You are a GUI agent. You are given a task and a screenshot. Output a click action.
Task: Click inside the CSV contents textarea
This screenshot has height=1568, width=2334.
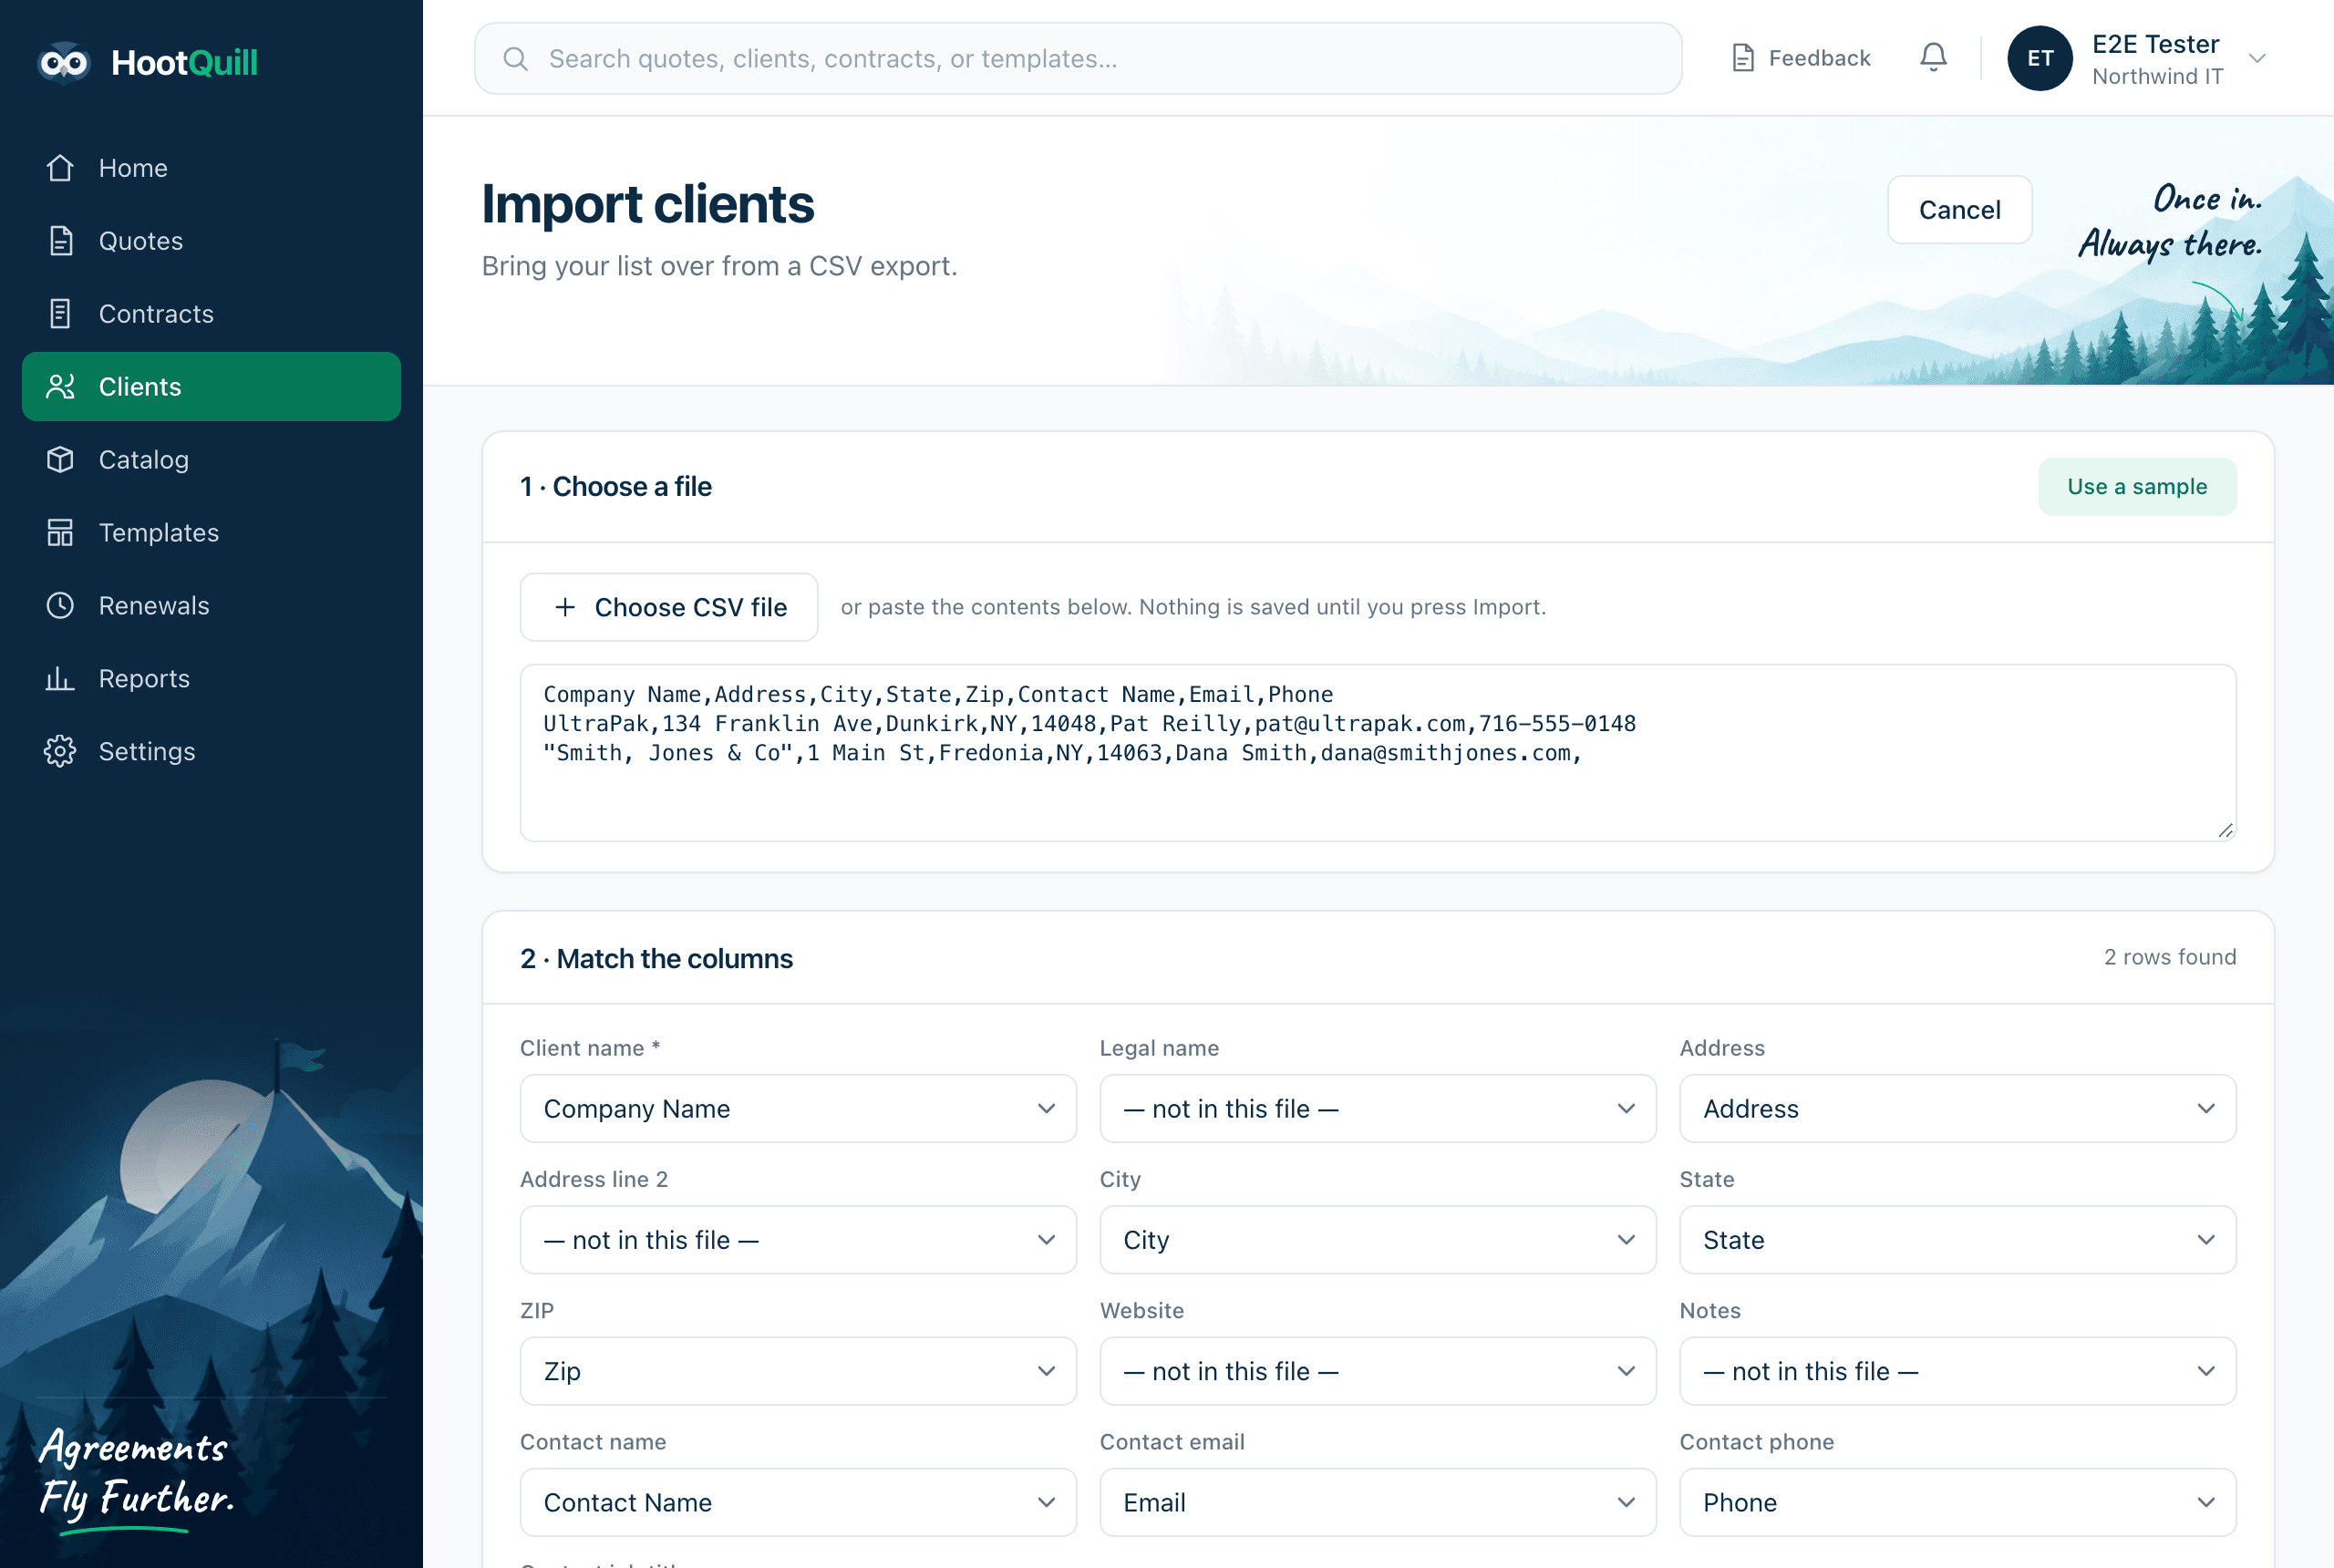click(1377, 753)
